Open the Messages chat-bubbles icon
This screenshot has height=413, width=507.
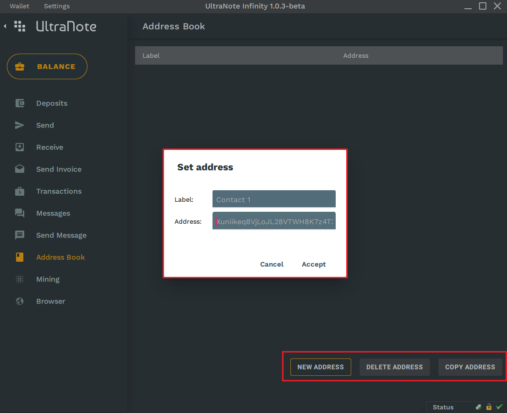coord(20,213)
